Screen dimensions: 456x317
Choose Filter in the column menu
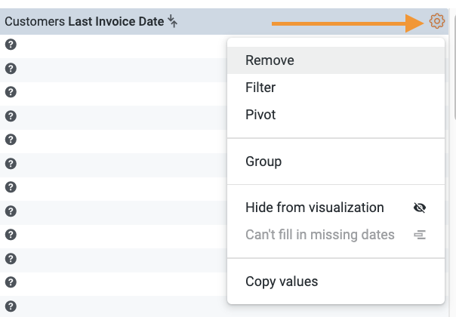336,88
